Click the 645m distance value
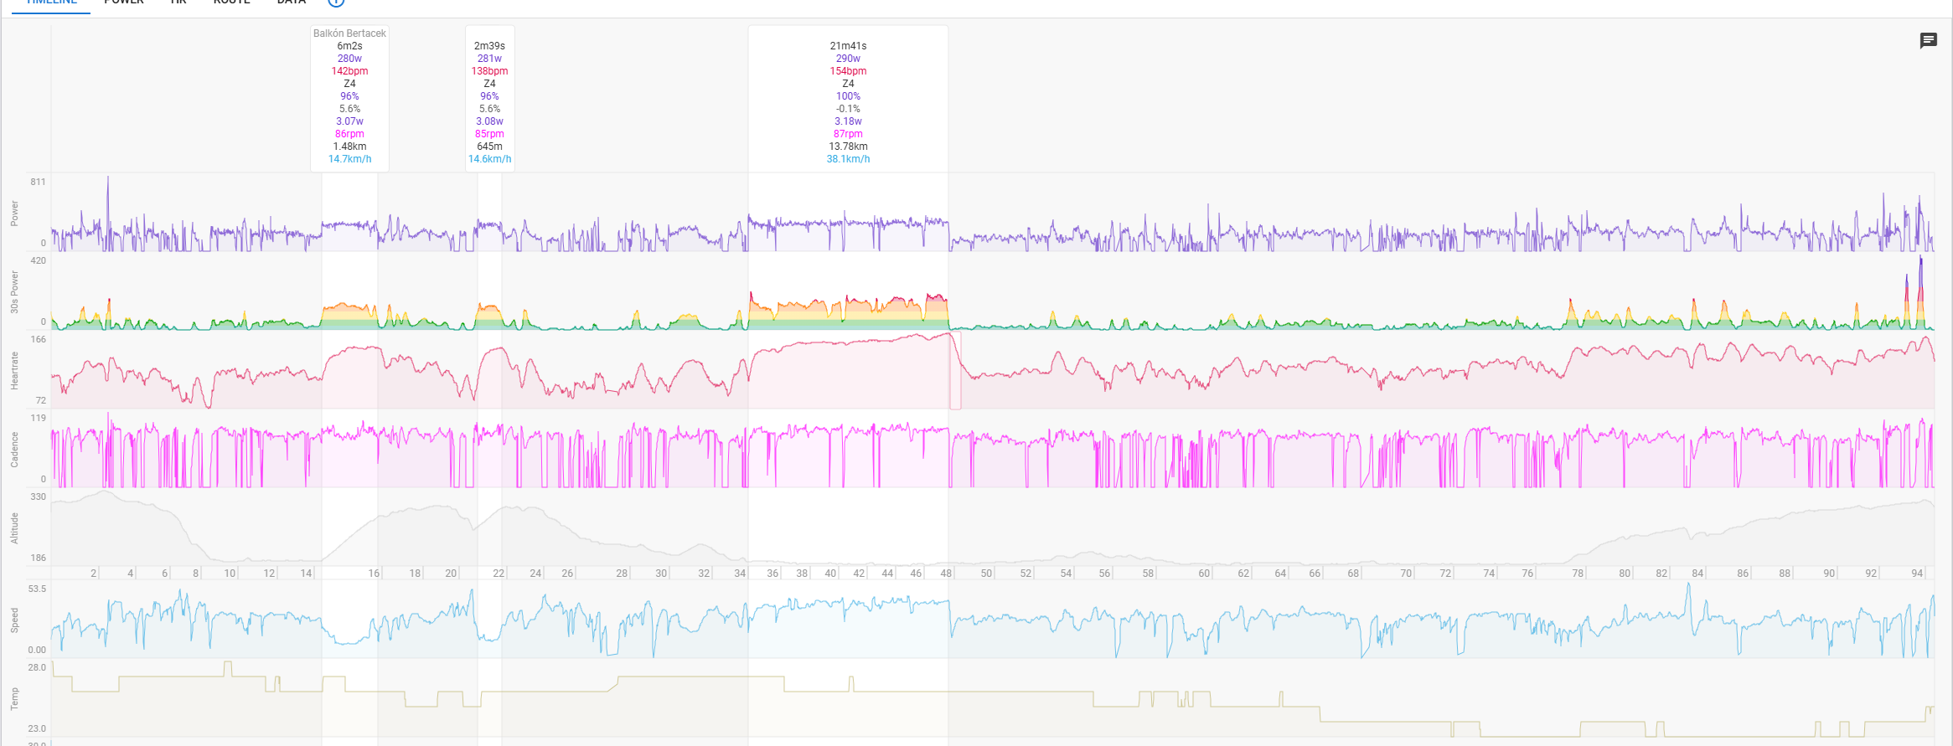 click(x=489, y=147)
